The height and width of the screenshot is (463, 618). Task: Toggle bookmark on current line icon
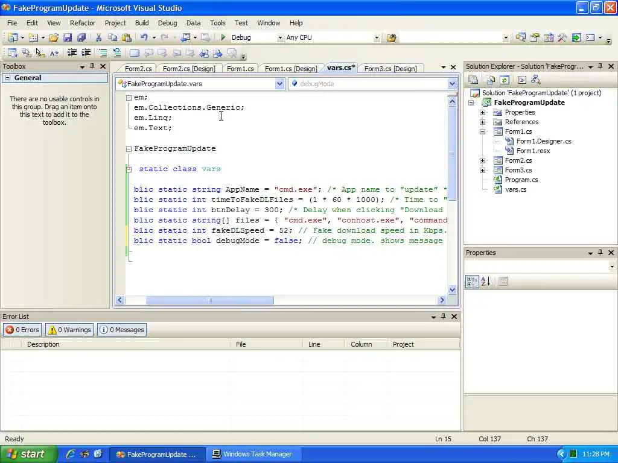point(134,53)
